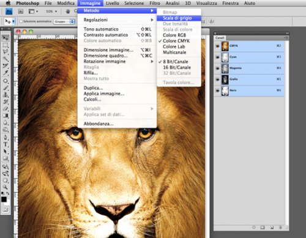Select the Rectangular Marquee tool
306x238 pixels.
tap(6, 45)
